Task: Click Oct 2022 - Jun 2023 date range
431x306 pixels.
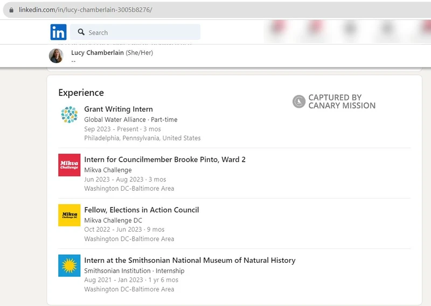Action: coord(113,229)
